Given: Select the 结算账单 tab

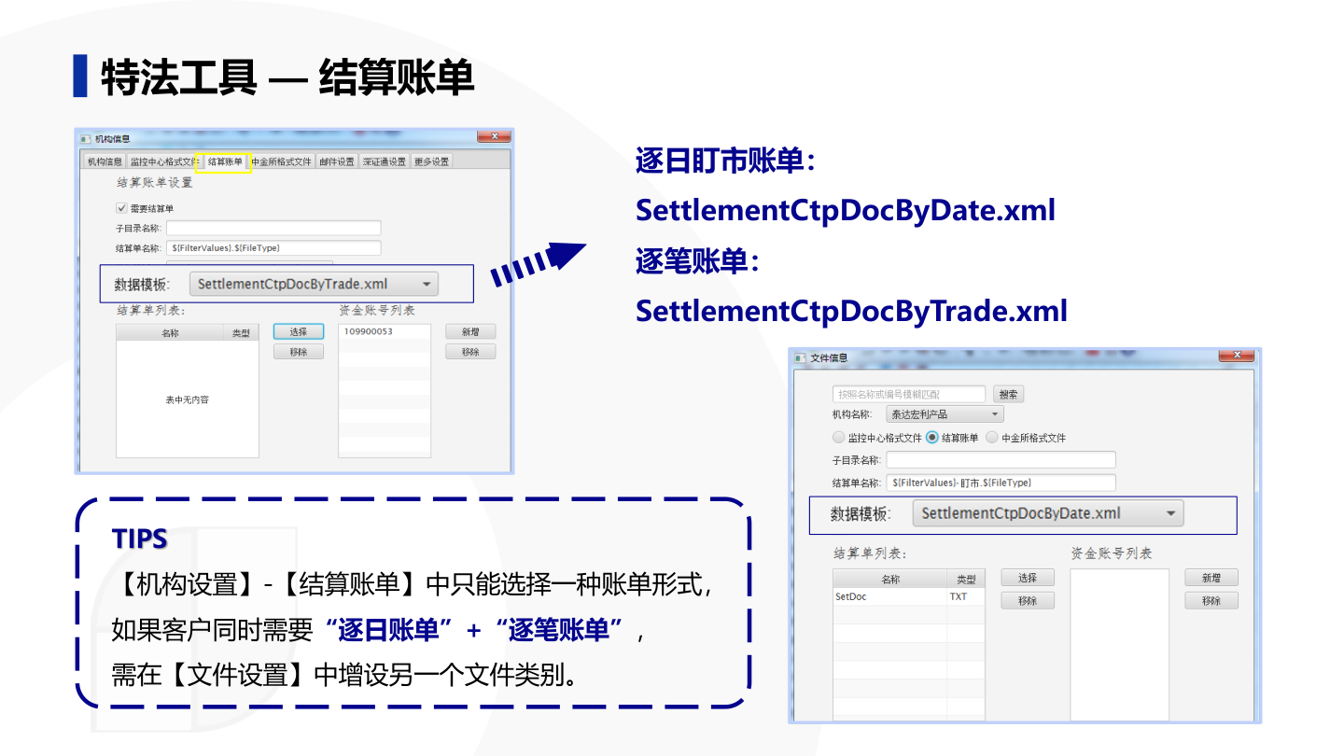Looking at the screenshot, I should (225, 161).
